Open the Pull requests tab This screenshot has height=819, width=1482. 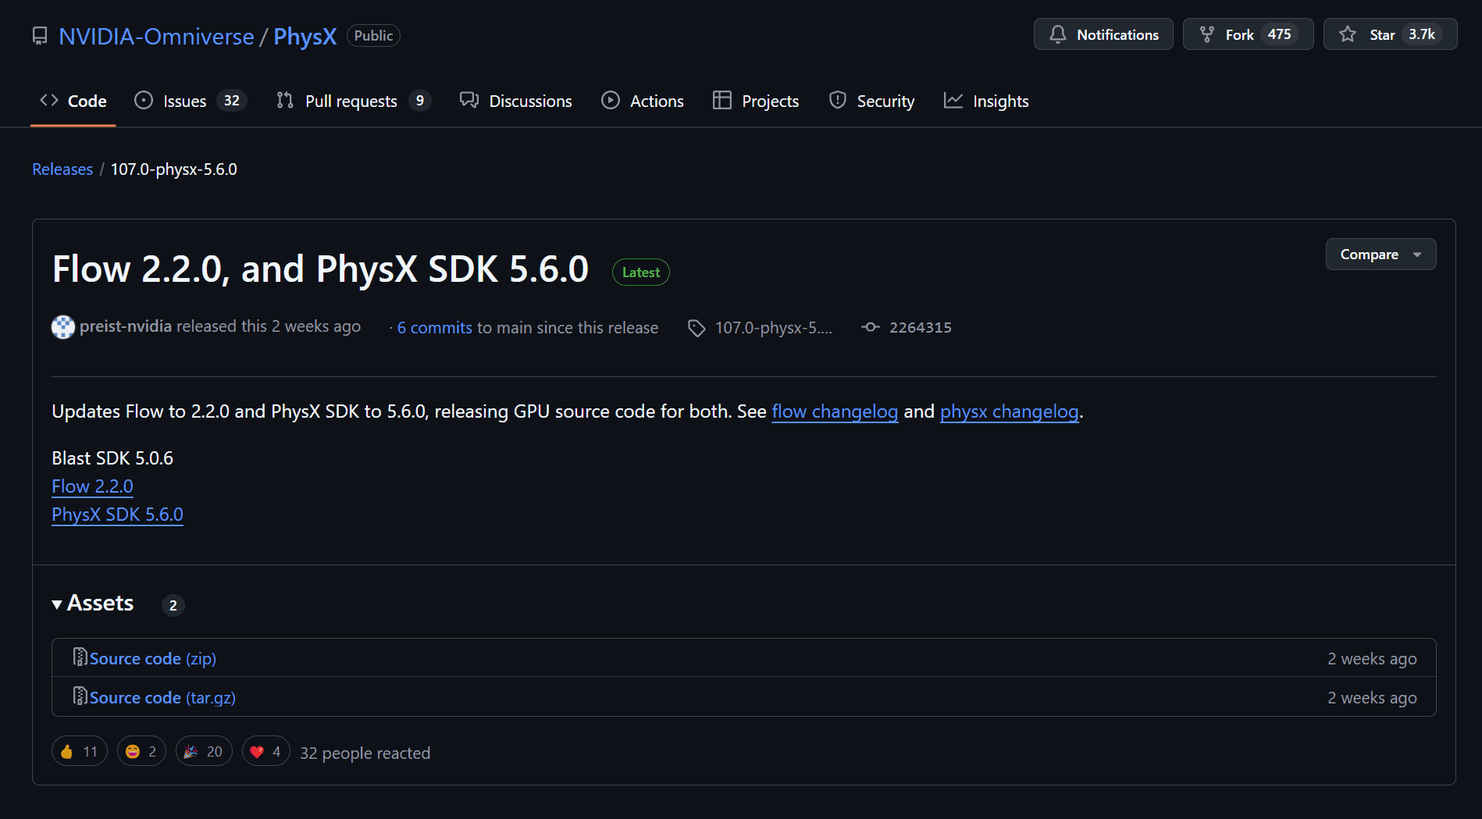(x=354, y=101)
